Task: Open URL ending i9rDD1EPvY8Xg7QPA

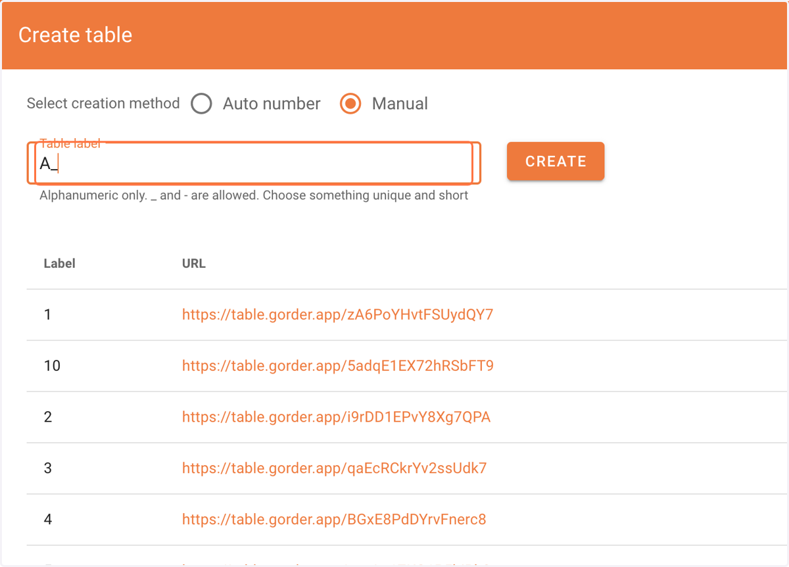Action: pos(336,417)
